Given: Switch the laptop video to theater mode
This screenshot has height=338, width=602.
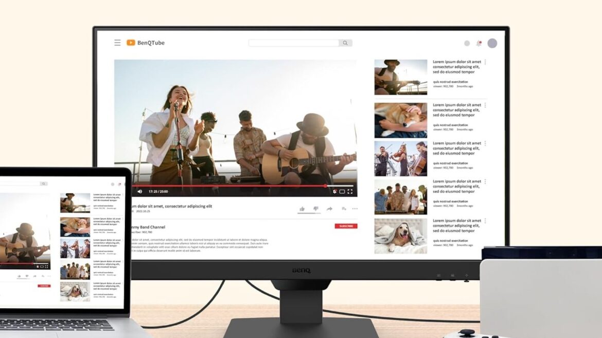Looking at the screenshot, I should click(x=42, y=266).
